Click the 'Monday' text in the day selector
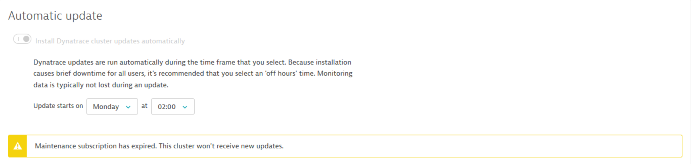The image size is (691, 164). 106,107
